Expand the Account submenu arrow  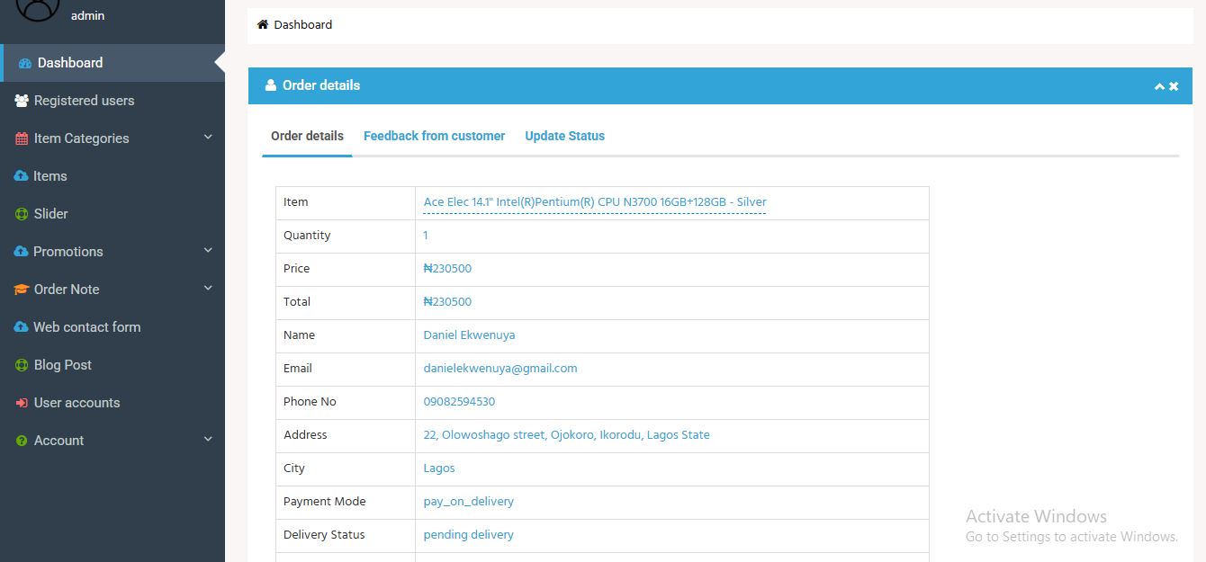tap(208, 440)
